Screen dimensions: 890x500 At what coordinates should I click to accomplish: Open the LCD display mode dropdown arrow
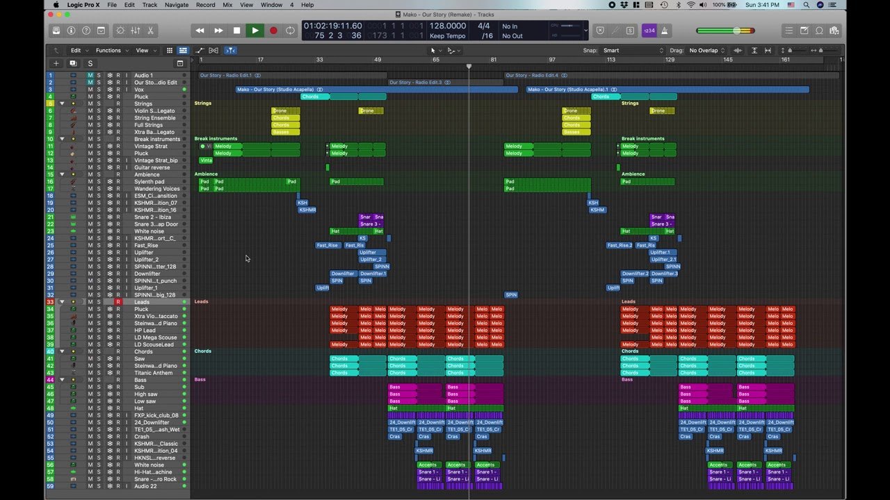coord(586,31)
